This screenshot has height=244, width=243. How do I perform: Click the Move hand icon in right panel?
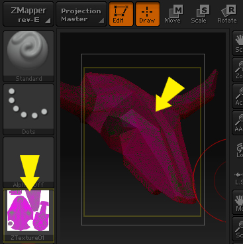[x=238, y=202]
